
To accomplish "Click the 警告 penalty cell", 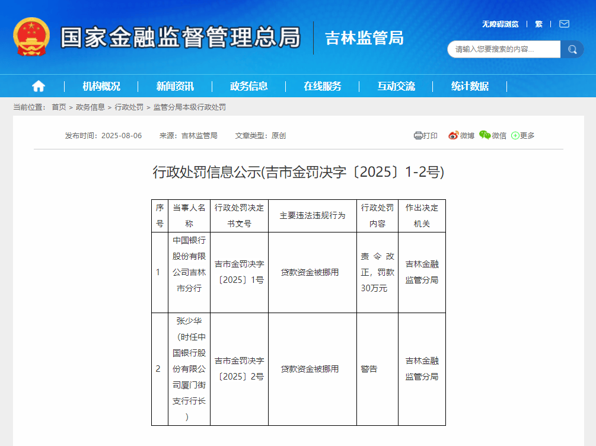I will click(377, 369).
